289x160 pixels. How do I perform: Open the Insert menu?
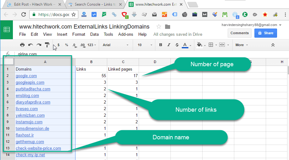[62, 35]
